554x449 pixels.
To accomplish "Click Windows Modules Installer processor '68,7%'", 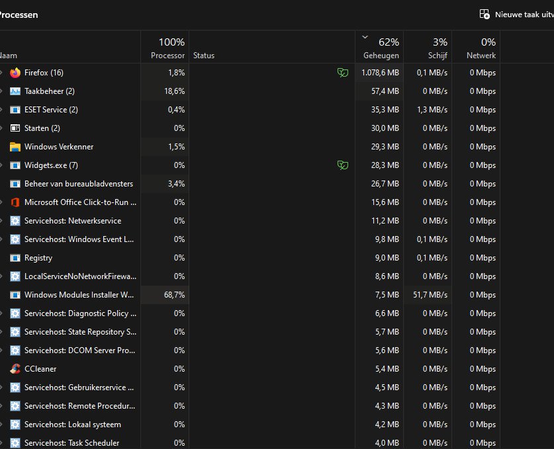I will click(x=175, y=295).
